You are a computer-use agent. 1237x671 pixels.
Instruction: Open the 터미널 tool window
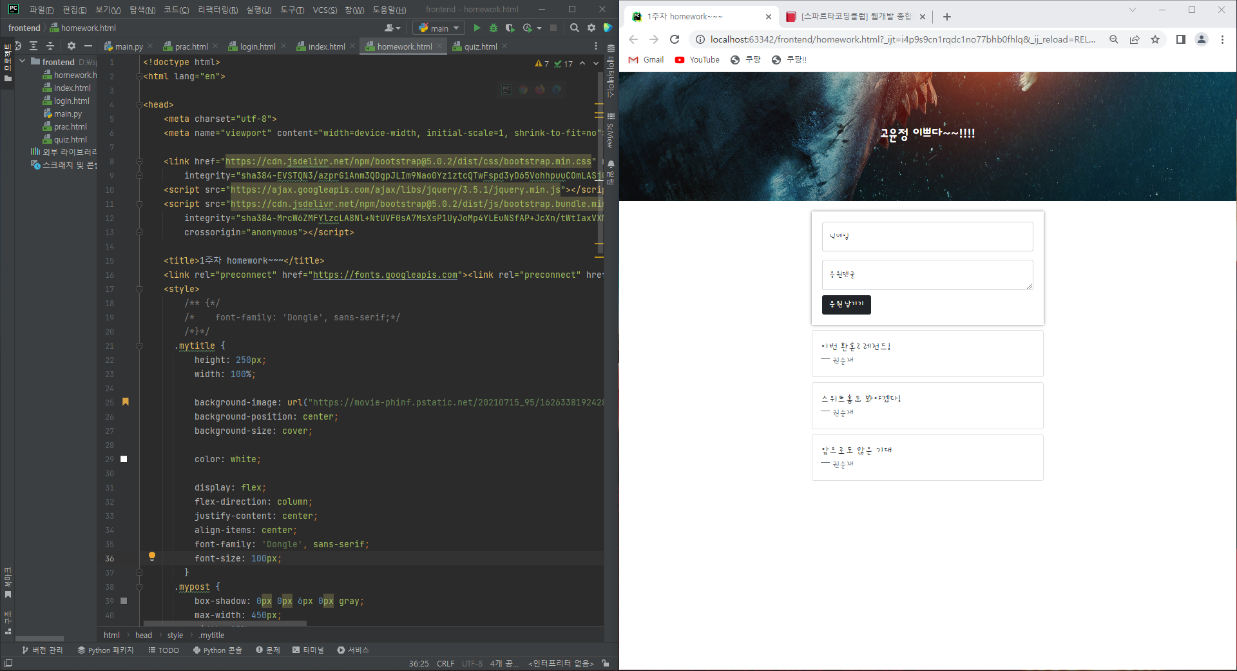(x=308, y=650)
